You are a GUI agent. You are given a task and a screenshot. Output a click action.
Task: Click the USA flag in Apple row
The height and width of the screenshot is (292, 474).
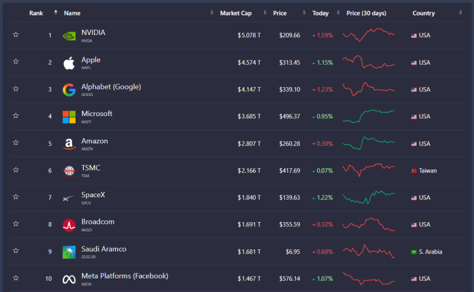coord(414,63)
